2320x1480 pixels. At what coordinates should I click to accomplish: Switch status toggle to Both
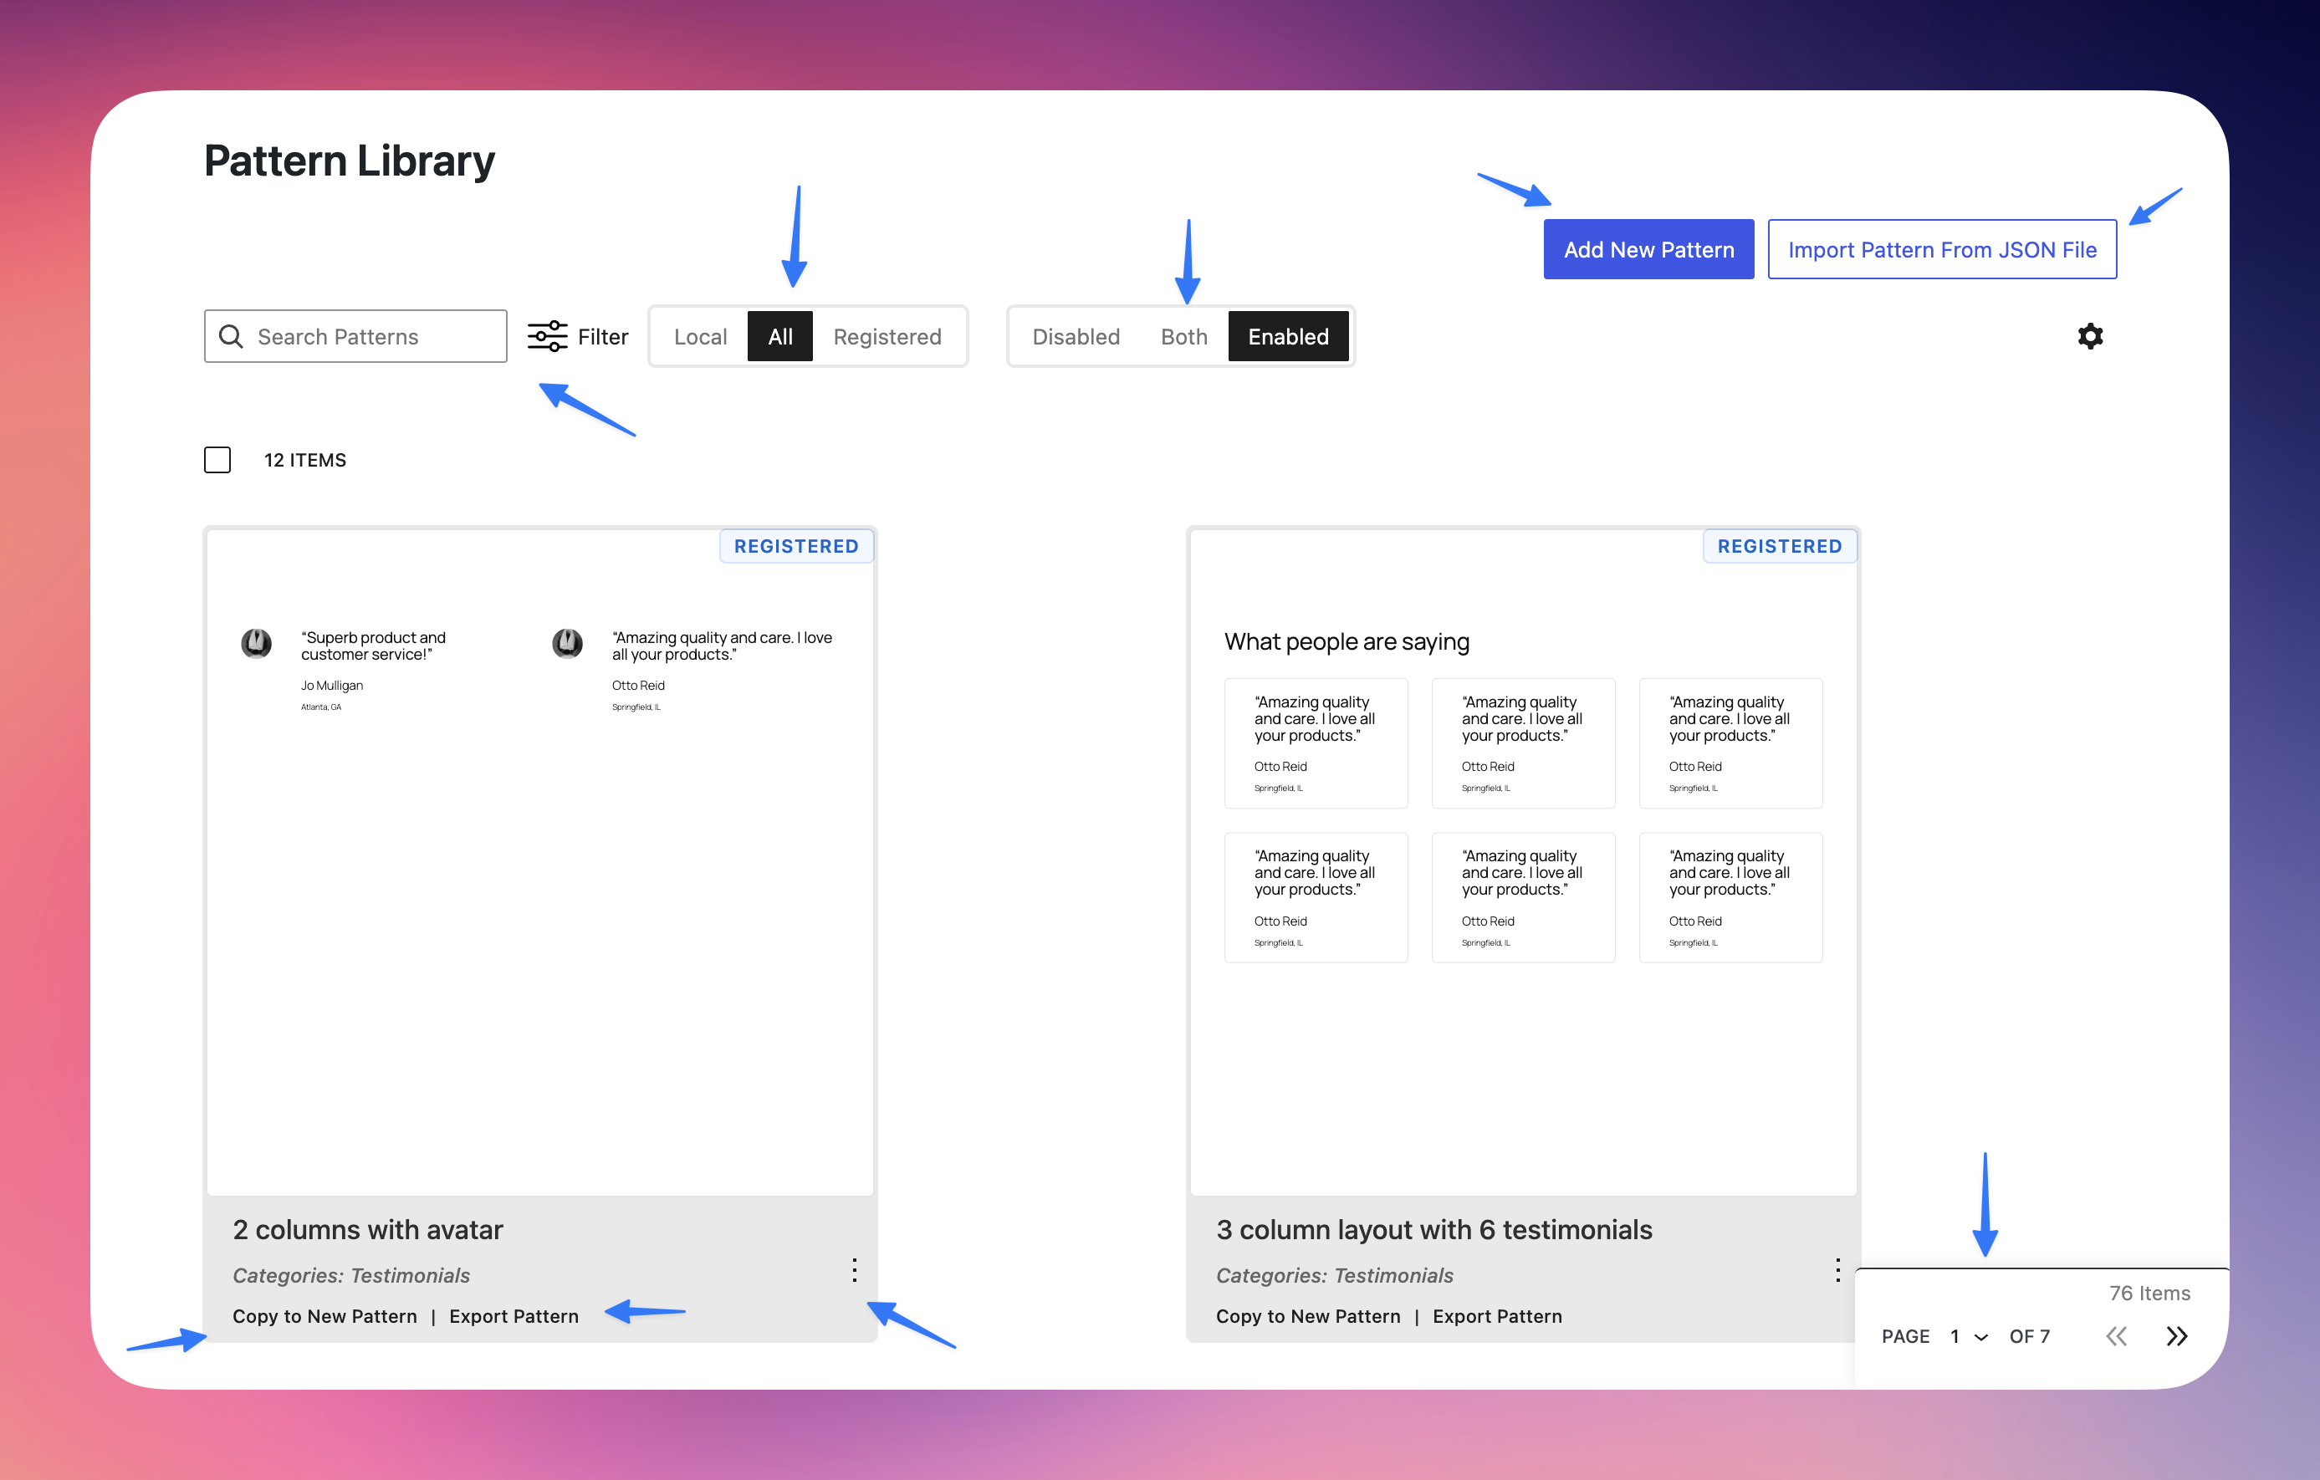click(1183, 336)
